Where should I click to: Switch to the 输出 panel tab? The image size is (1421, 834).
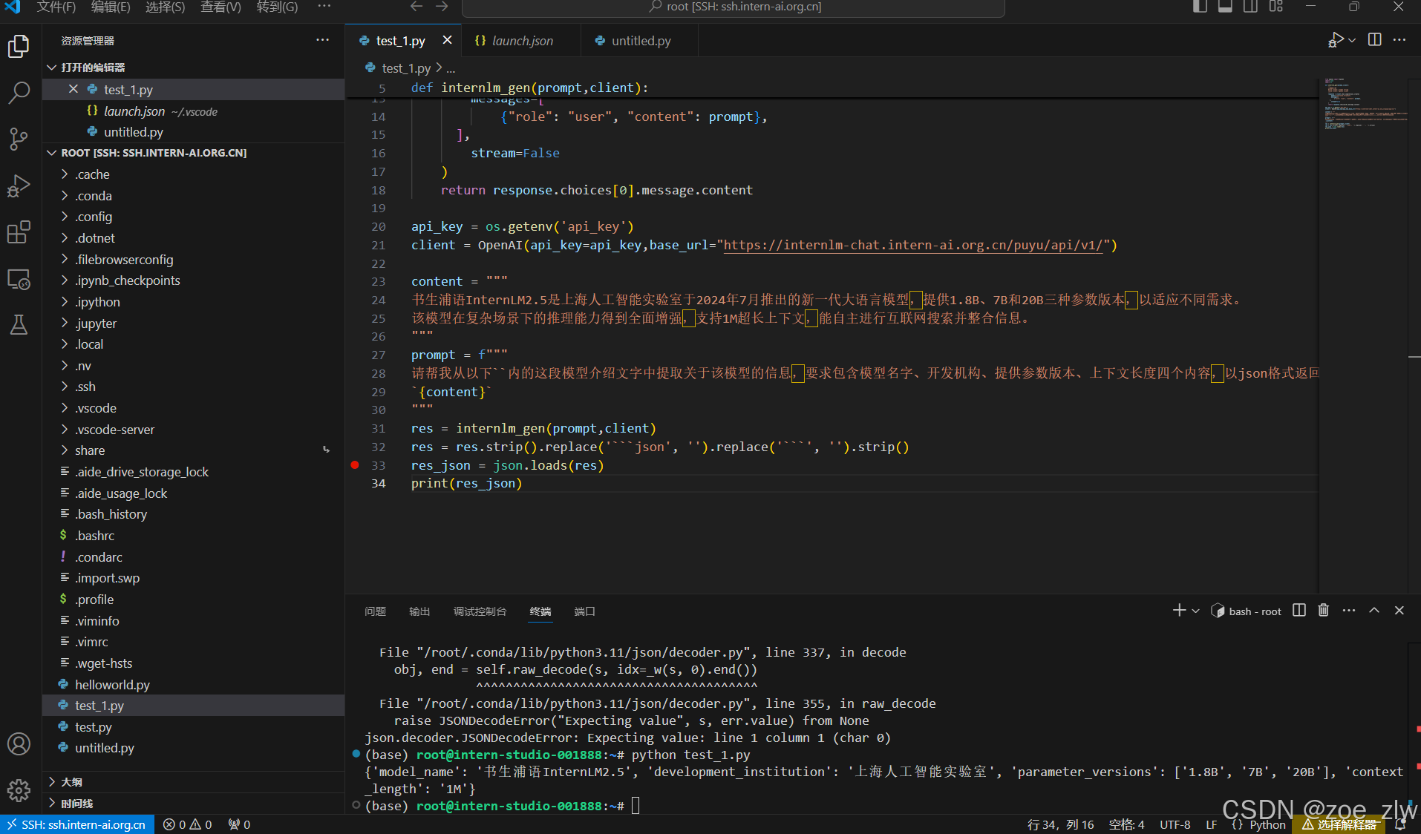(x=419, y=611)
